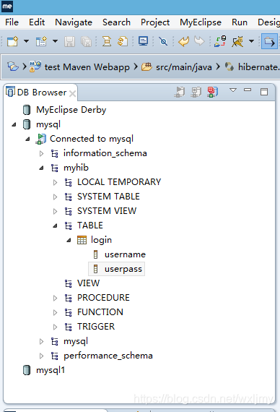The height and width of the screenshot is (412, 280).
Task: Select the myhib schema label
Action: click(76, 168)
